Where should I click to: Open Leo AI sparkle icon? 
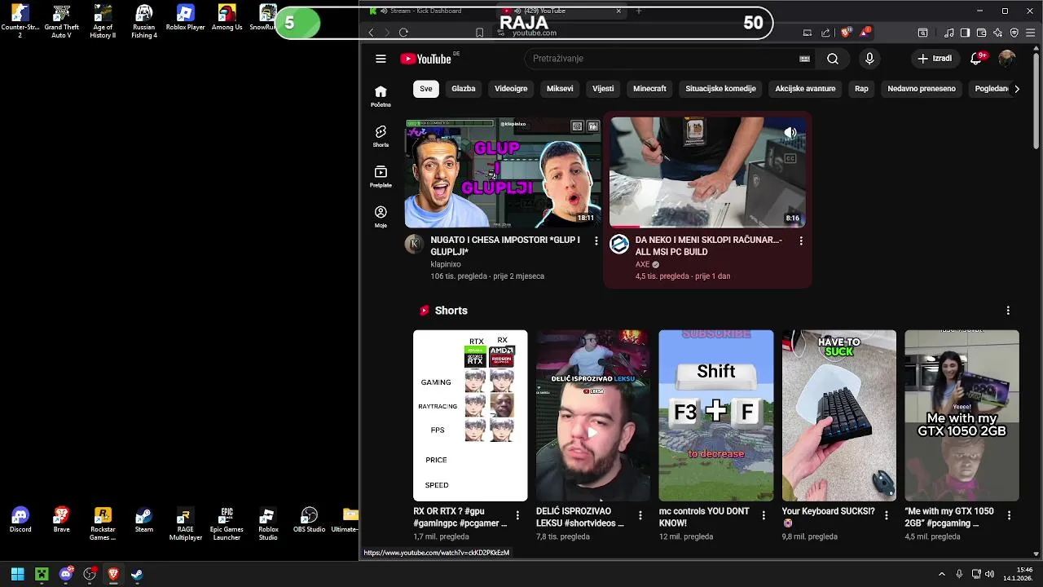pyautogui.click(x=997, y=33)
